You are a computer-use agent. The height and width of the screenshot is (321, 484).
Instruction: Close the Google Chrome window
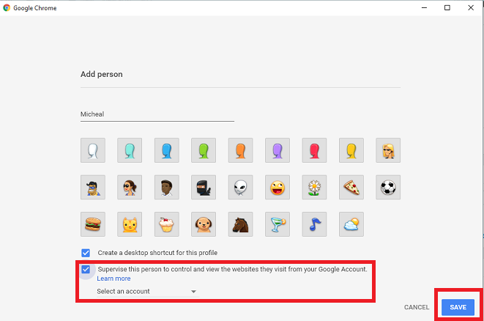click(x=471, y=8)
